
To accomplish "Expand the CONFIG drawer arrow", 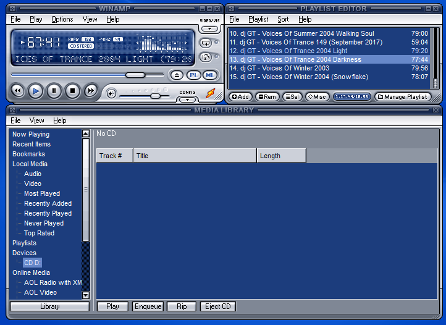I will pyautogui.click(x=187, y=99).
